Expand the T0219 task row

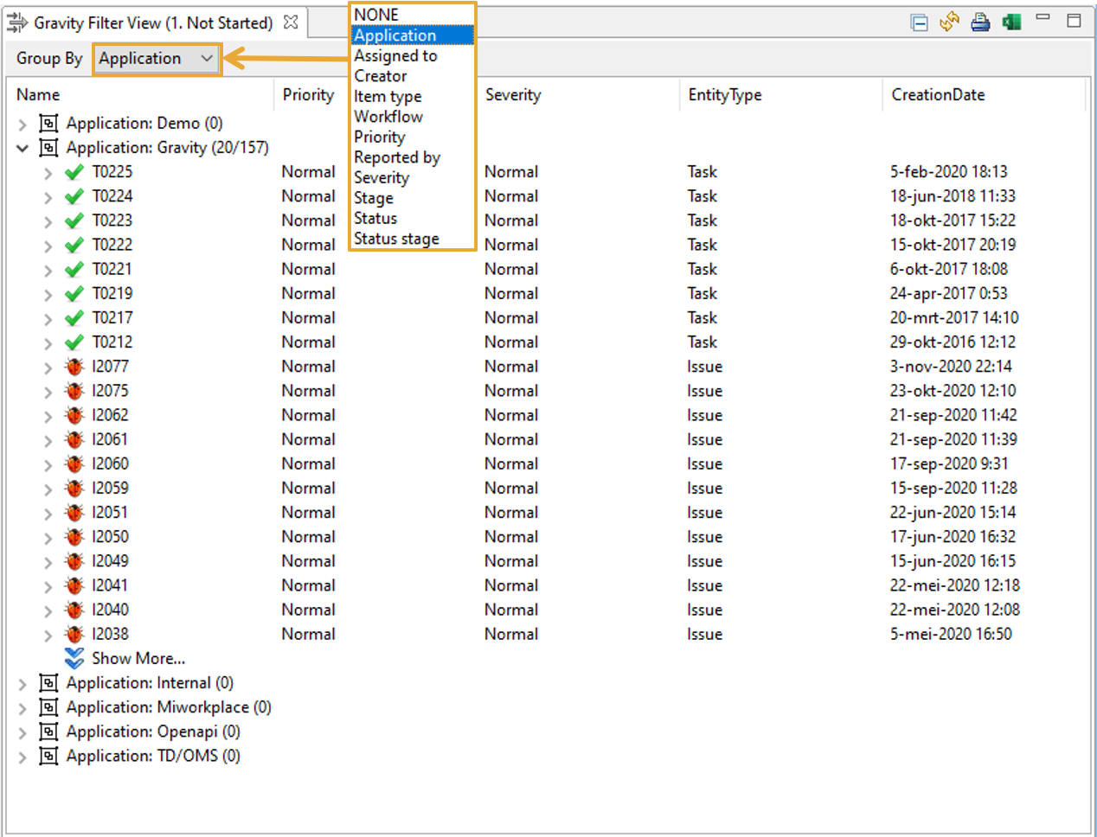48,295
